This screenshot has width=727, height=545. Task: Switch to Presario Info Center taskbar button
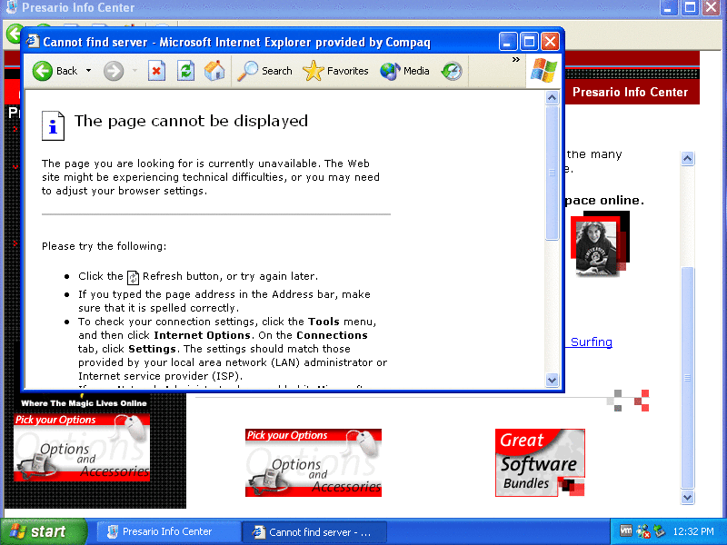point(167,531)
